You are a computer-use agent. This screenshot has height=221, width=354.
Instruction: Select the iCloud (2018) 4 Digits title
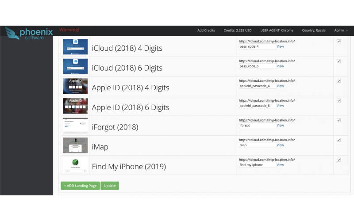[127, 48]
